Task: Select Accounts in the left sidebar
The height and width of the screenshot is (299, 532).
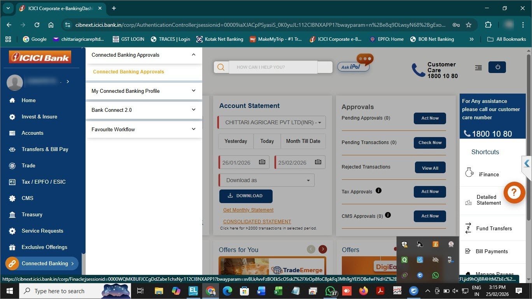Action: coord(32,133)
